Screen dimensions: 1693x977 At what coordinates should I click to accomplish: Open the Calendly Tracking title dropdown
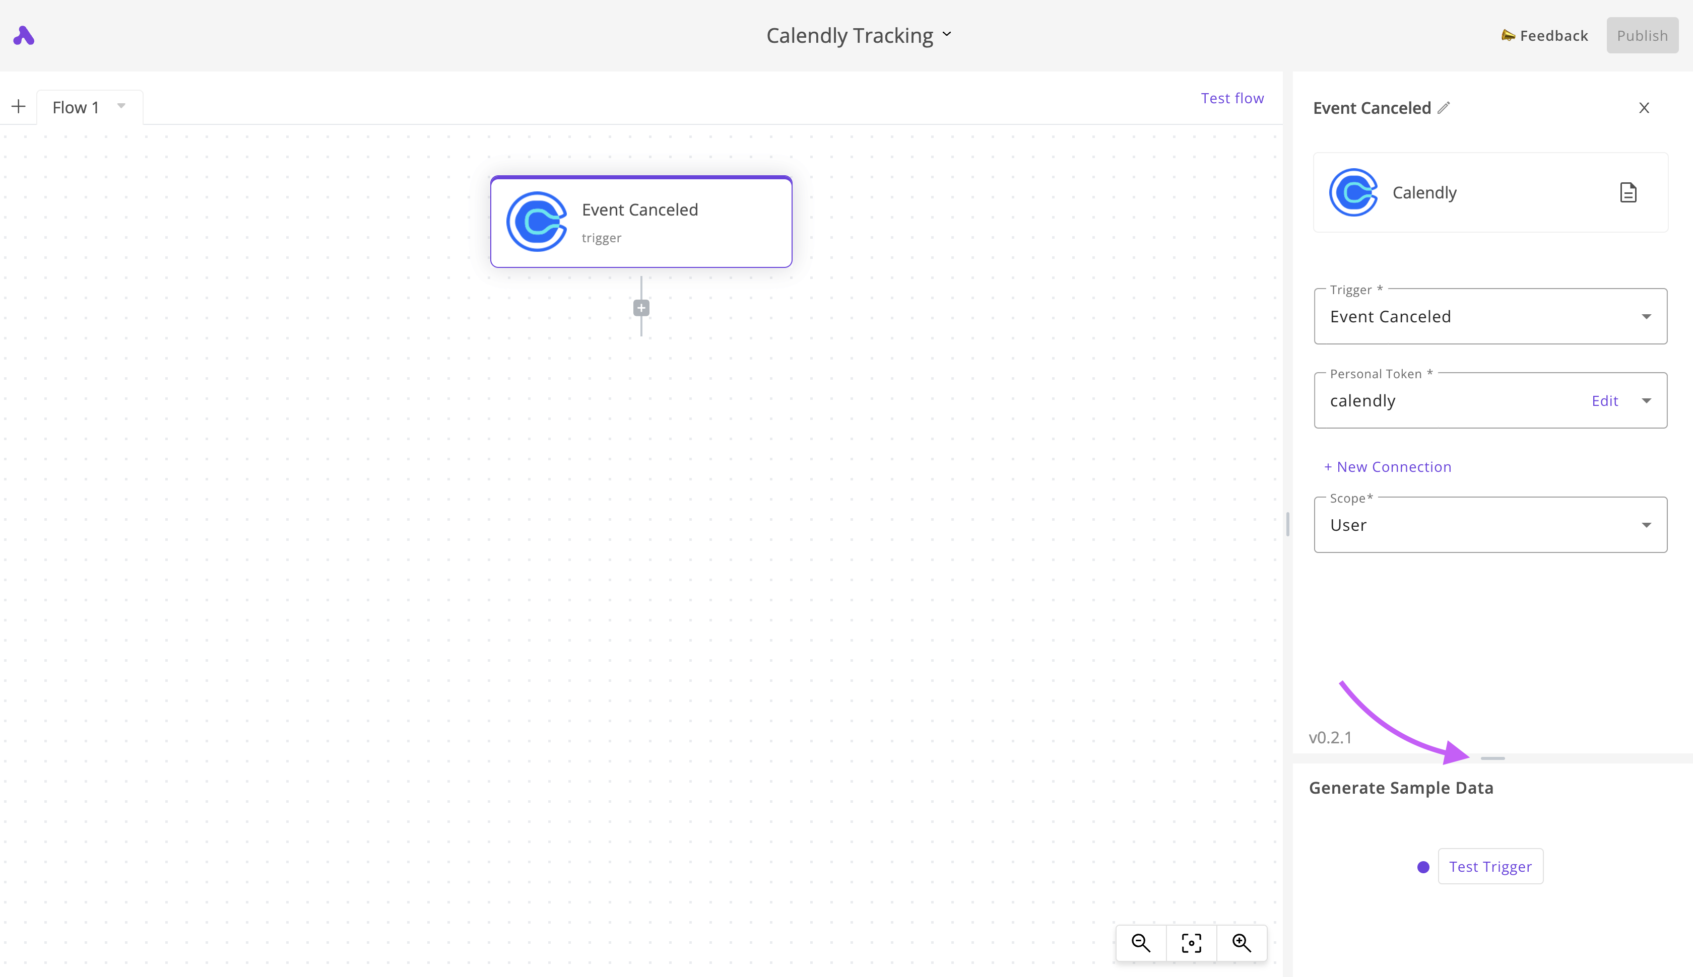click(x=947, y=34)
